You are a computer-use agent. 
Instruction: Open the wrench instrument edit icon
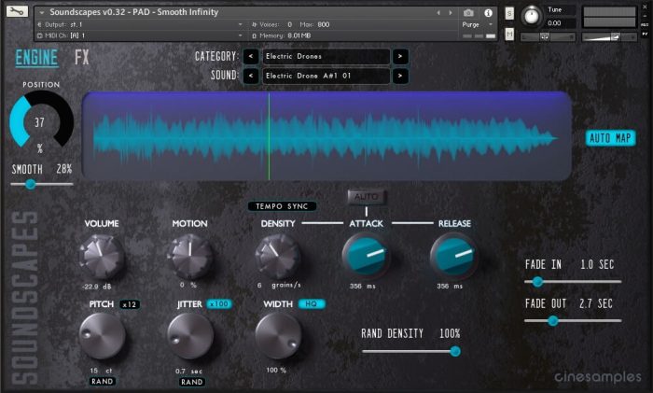[x=17, y=11]
